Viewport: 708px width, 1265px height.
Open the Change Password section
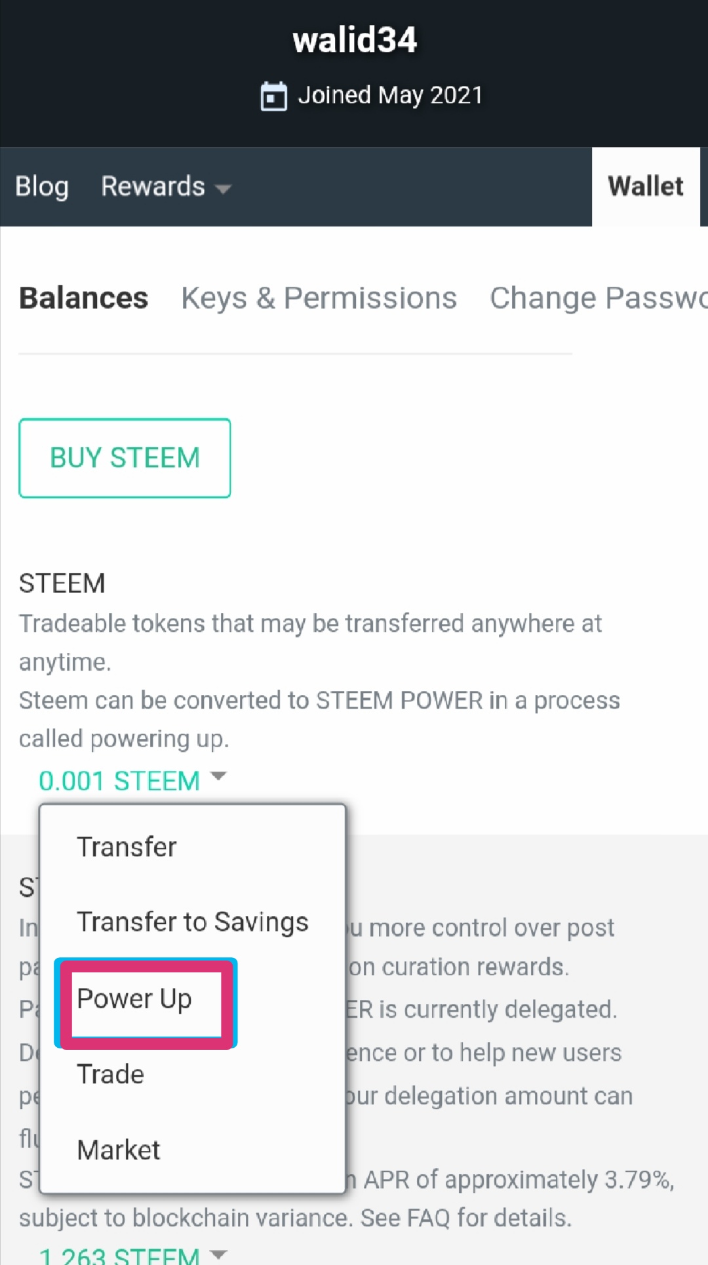click(x=598, y=299)
